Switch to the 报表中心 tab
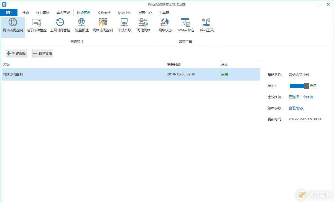The image size is (334, 203). click(x=145, y=12)
